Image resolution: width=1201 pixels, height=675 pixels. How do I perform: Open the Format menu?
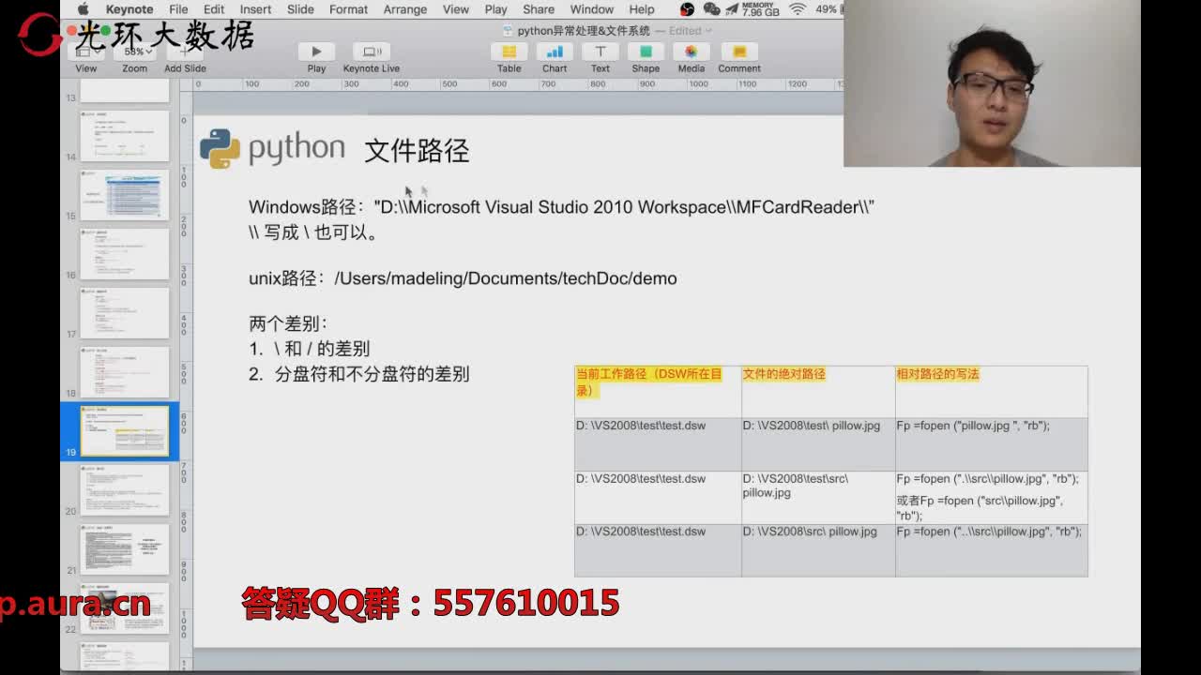coord(348,9)
